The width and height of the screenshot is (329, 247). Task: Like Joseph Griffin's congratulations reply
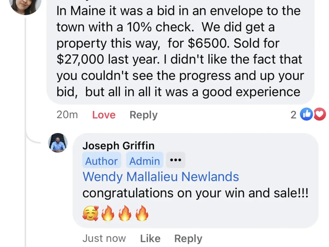(150, 238)
